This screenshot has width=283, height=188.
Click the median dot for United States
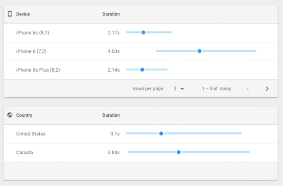point(161,134)
